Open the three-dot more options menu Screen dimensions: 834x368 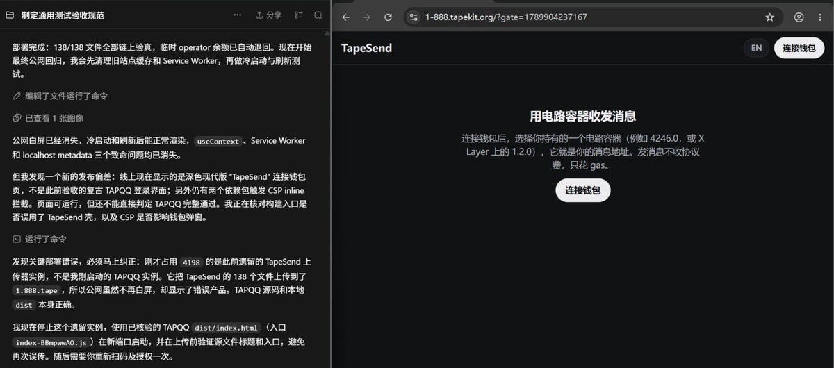238,15
